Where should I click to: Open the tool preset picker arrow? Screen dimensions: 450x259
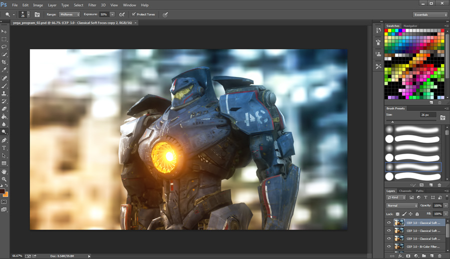pos(14,14)
